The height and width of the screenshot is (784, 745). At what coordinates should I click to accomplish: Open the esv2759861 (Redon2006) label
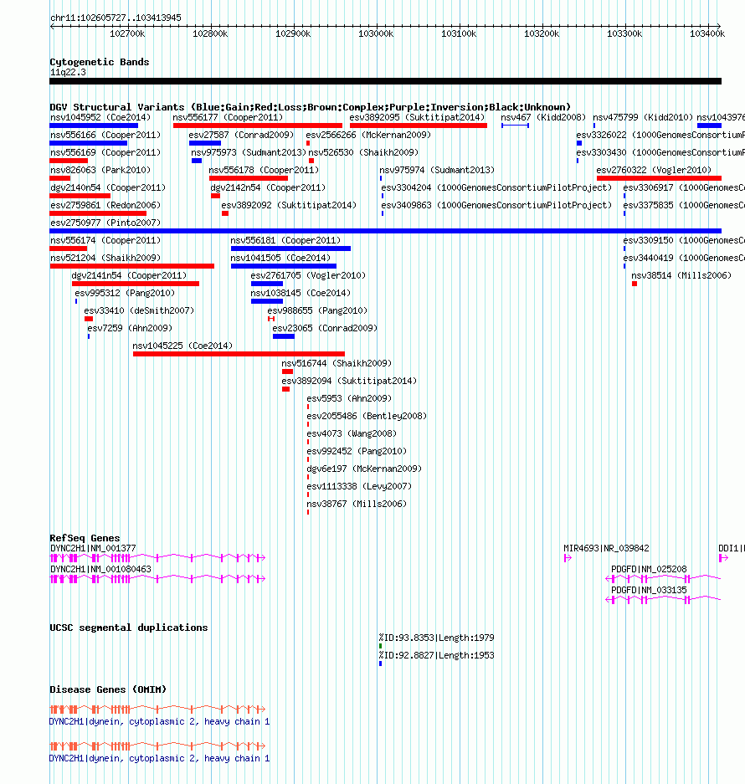pos(105,205)
